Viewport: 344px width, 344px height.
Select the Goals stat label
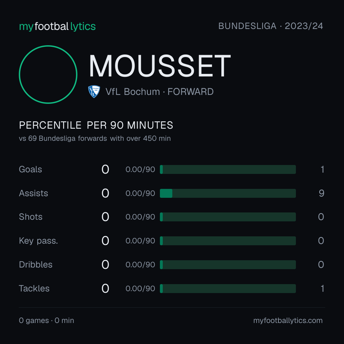tap(30, 169)
